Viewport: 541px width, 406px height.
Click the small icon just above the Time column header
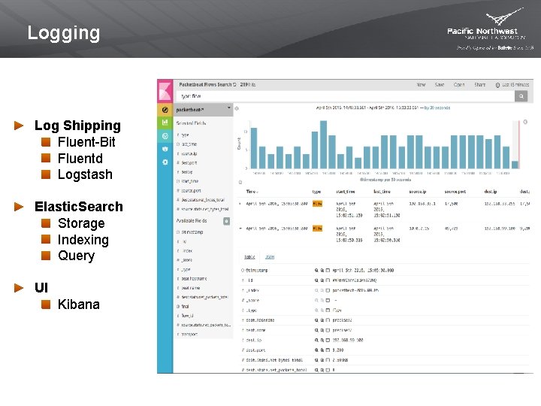click(240, 182)
